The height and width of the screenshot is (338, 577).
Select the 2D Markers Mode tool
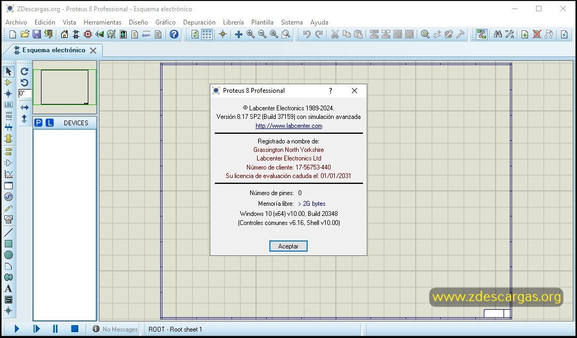point(9,311)
